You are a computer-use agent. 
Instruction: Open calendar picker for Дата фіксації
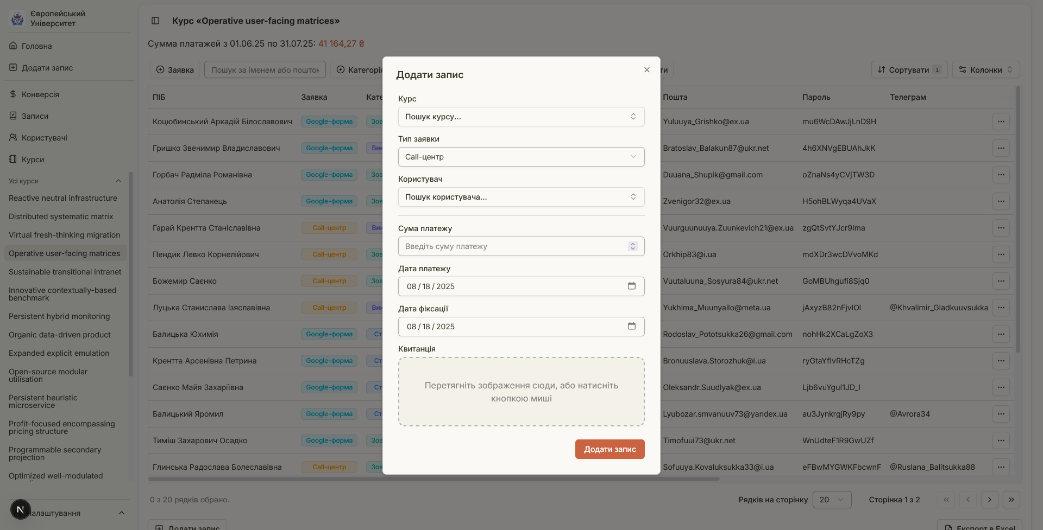(x=631, y=327)
